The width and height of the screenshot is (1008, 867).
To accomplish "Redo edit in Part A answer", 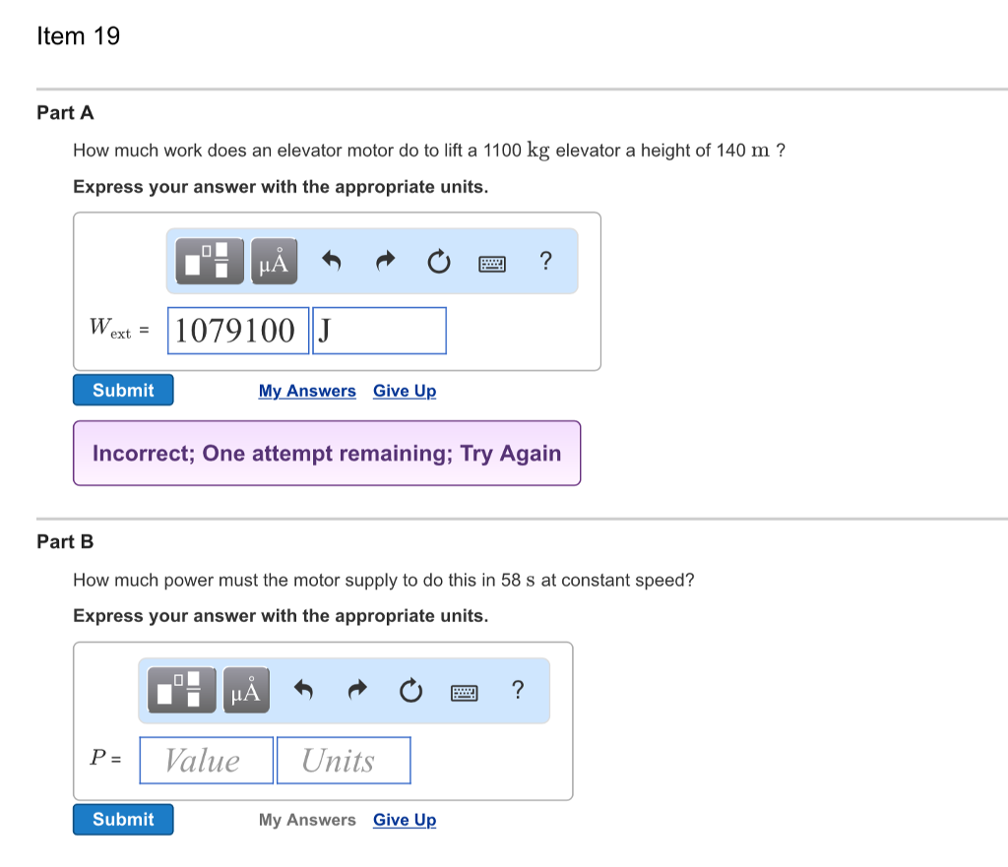I will point(386,262).
